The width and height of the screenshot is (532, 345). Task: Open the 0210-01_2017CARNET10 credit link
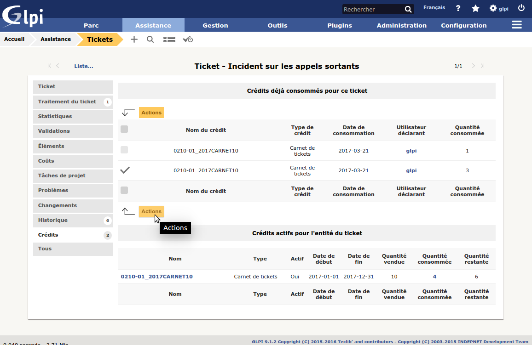(x=156, y=277)
